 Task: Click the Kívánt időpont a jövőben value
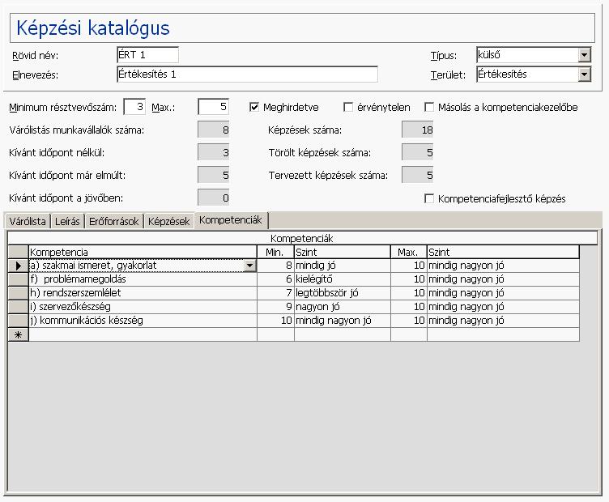tap(213, 198)
